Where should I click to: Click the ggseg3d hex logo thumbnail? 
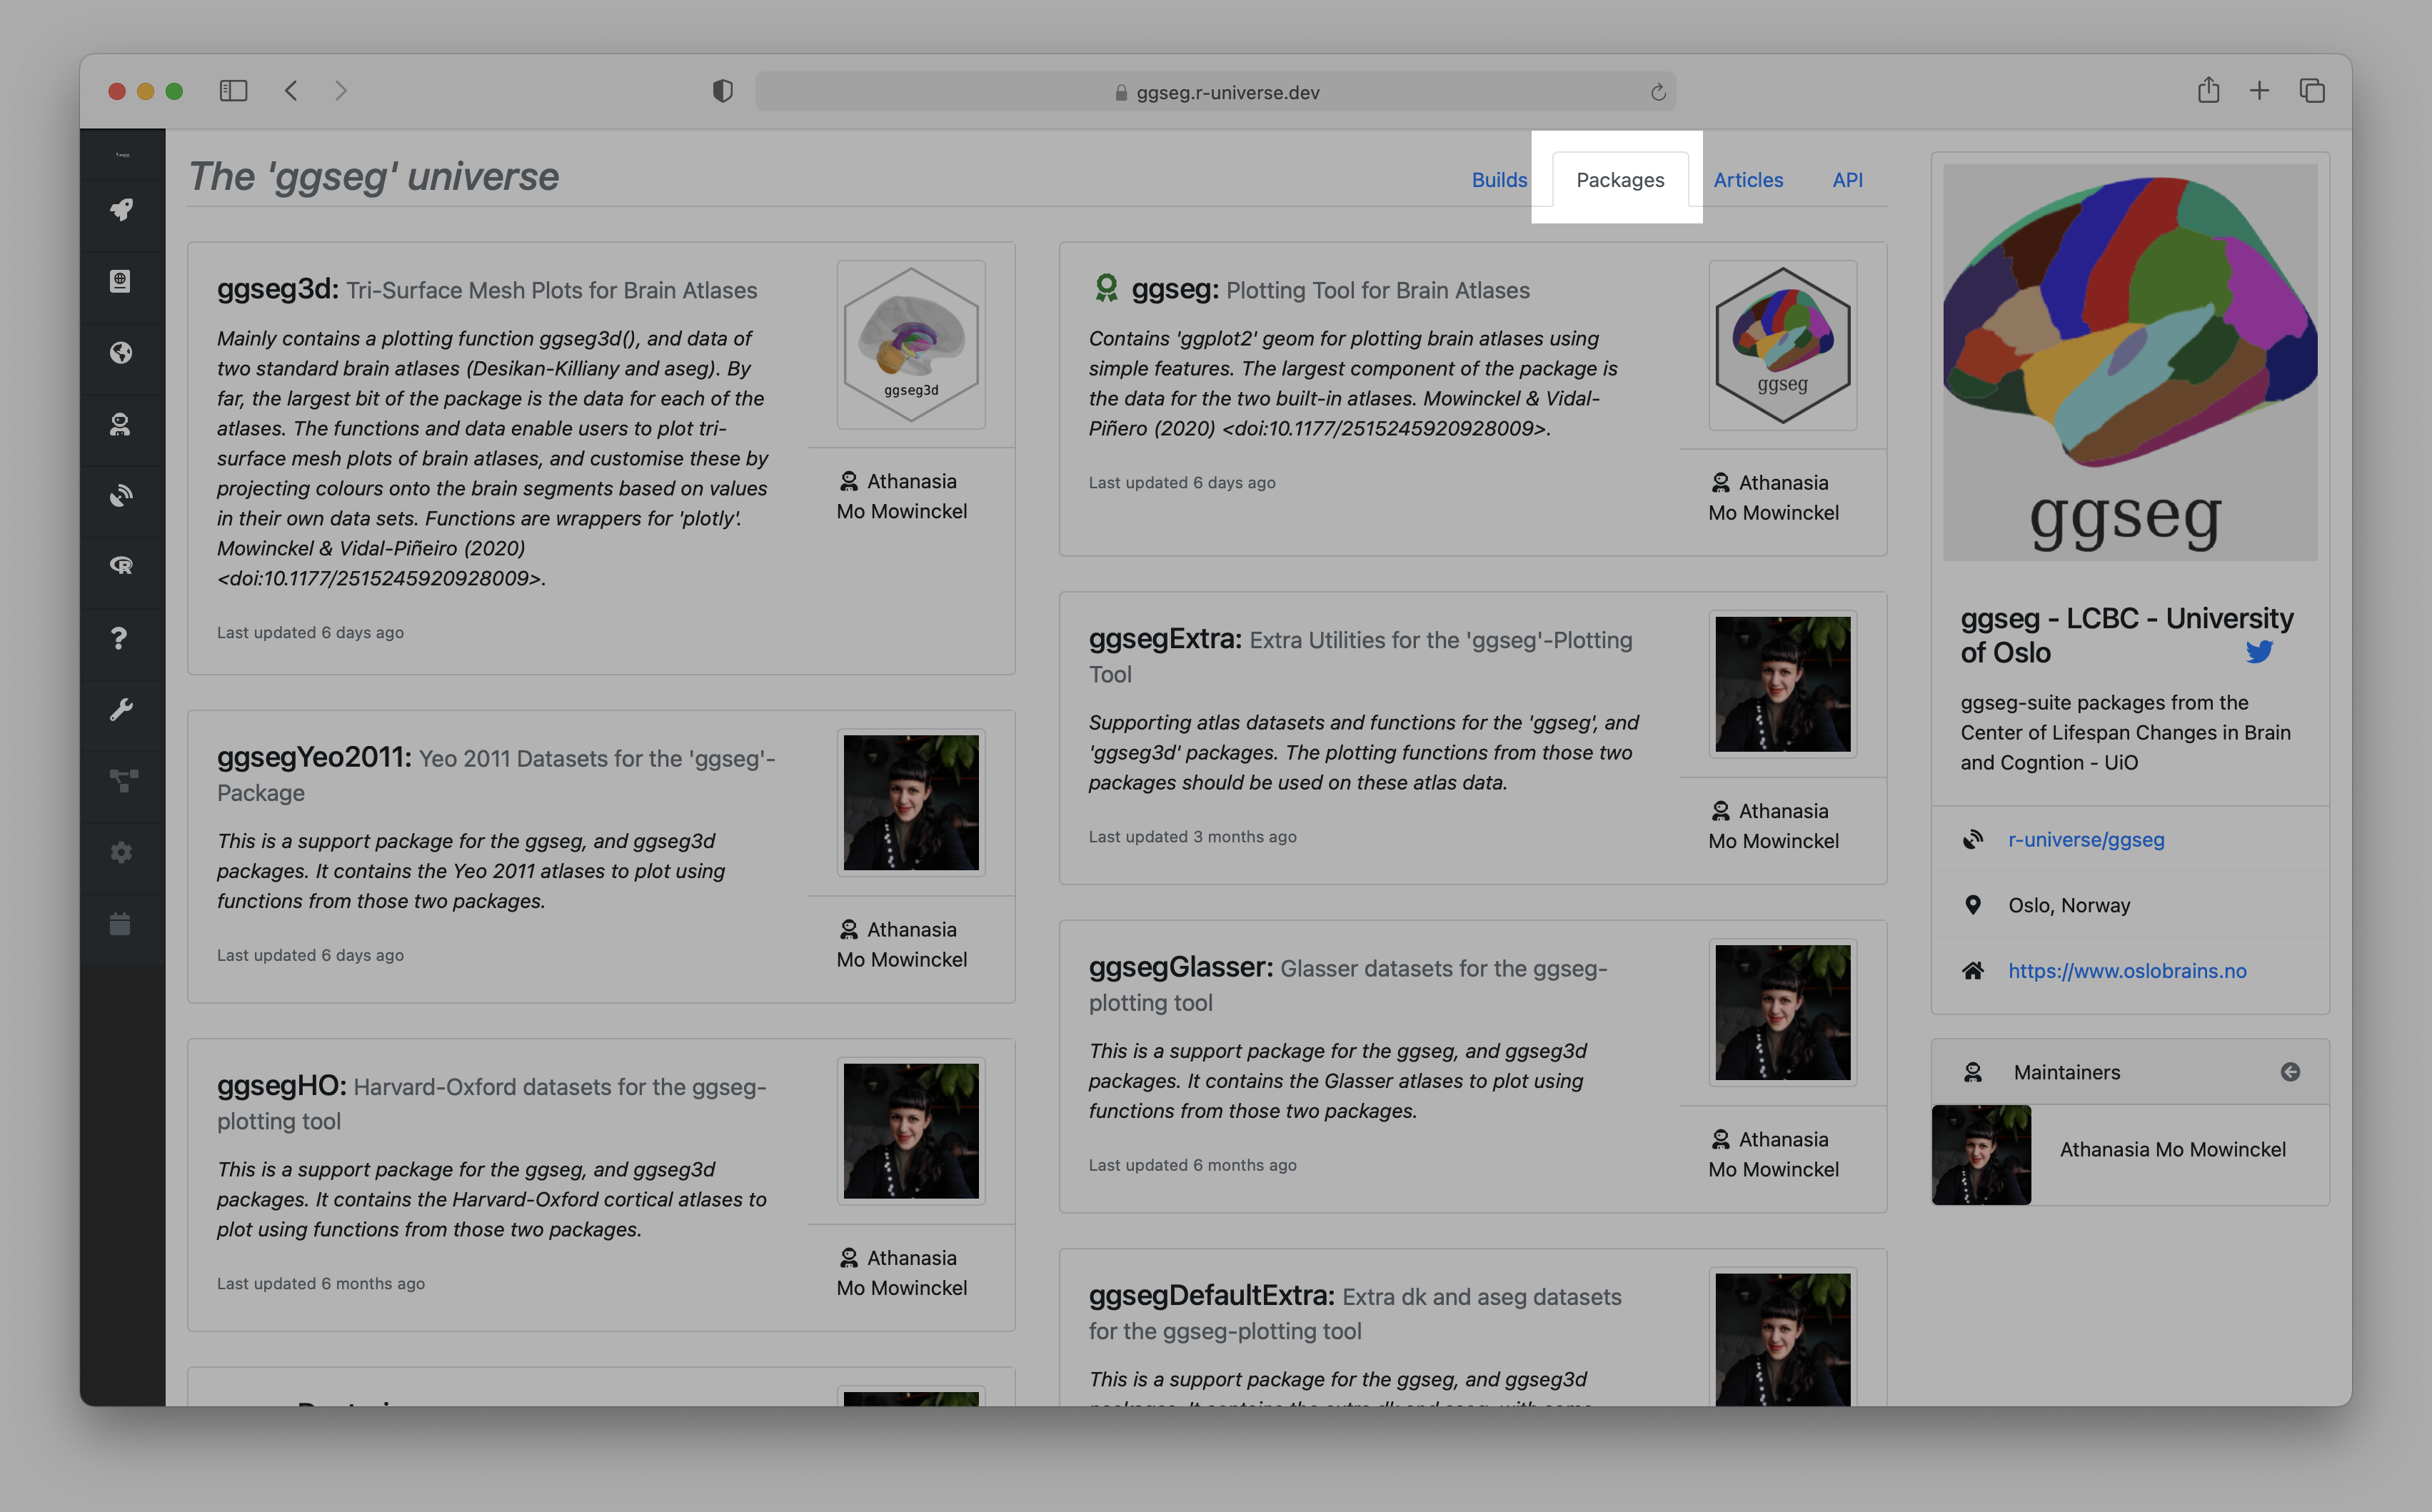tap(911, 345)
